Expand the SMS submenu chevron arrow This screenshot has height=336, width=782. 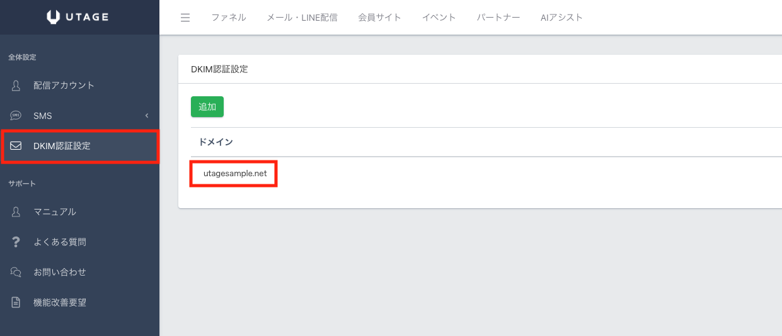[x=147, y=116]
